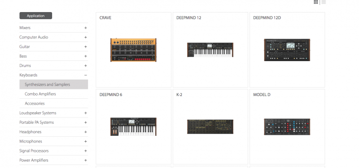Expand the Bass category plus
Screen dimensions: 359x168
click(x=86, y=56)
